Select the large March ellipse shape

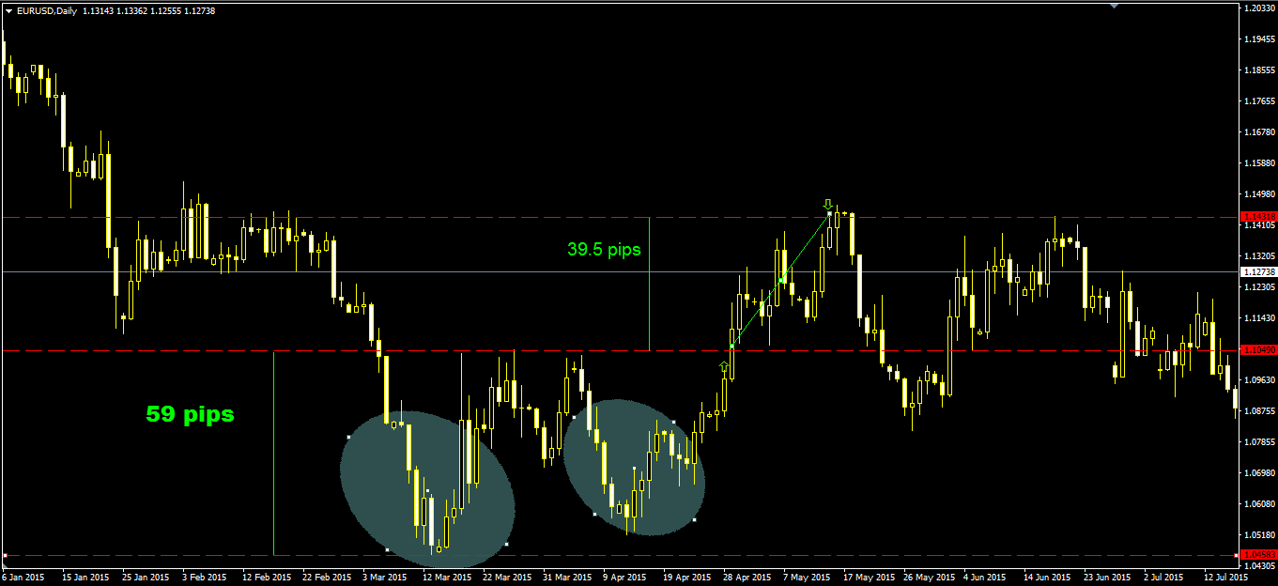click(428, 488)
